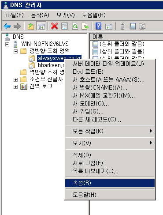Select the bbarksen zone label

[x=51, y=65]
